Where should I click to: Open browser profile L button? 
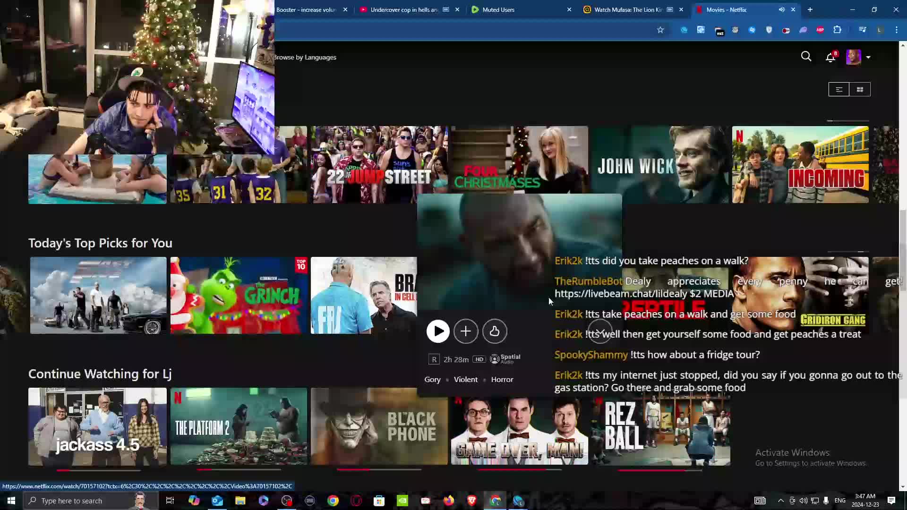click(x=880, y=30)
